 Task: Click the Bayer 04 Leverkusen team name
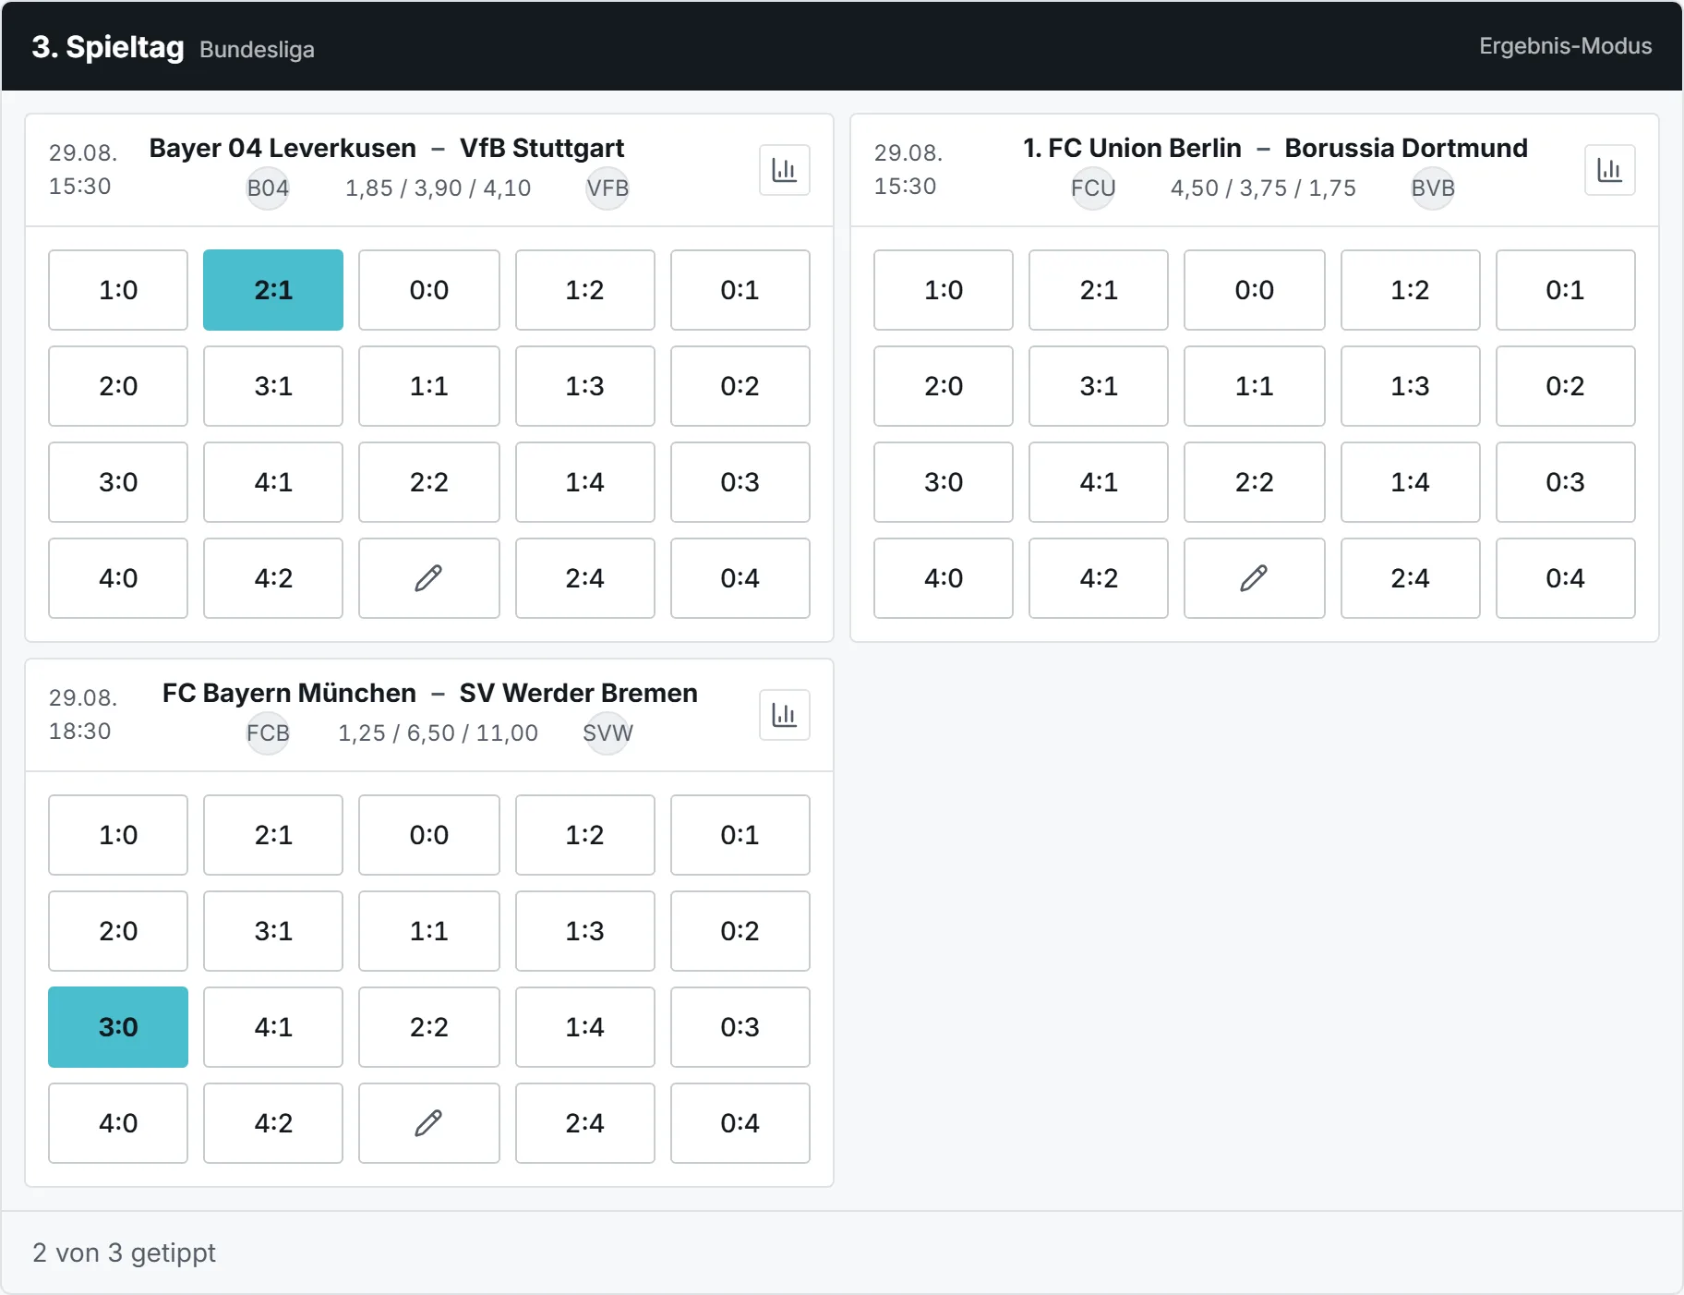pyautogui.click(x=283, y=148)
